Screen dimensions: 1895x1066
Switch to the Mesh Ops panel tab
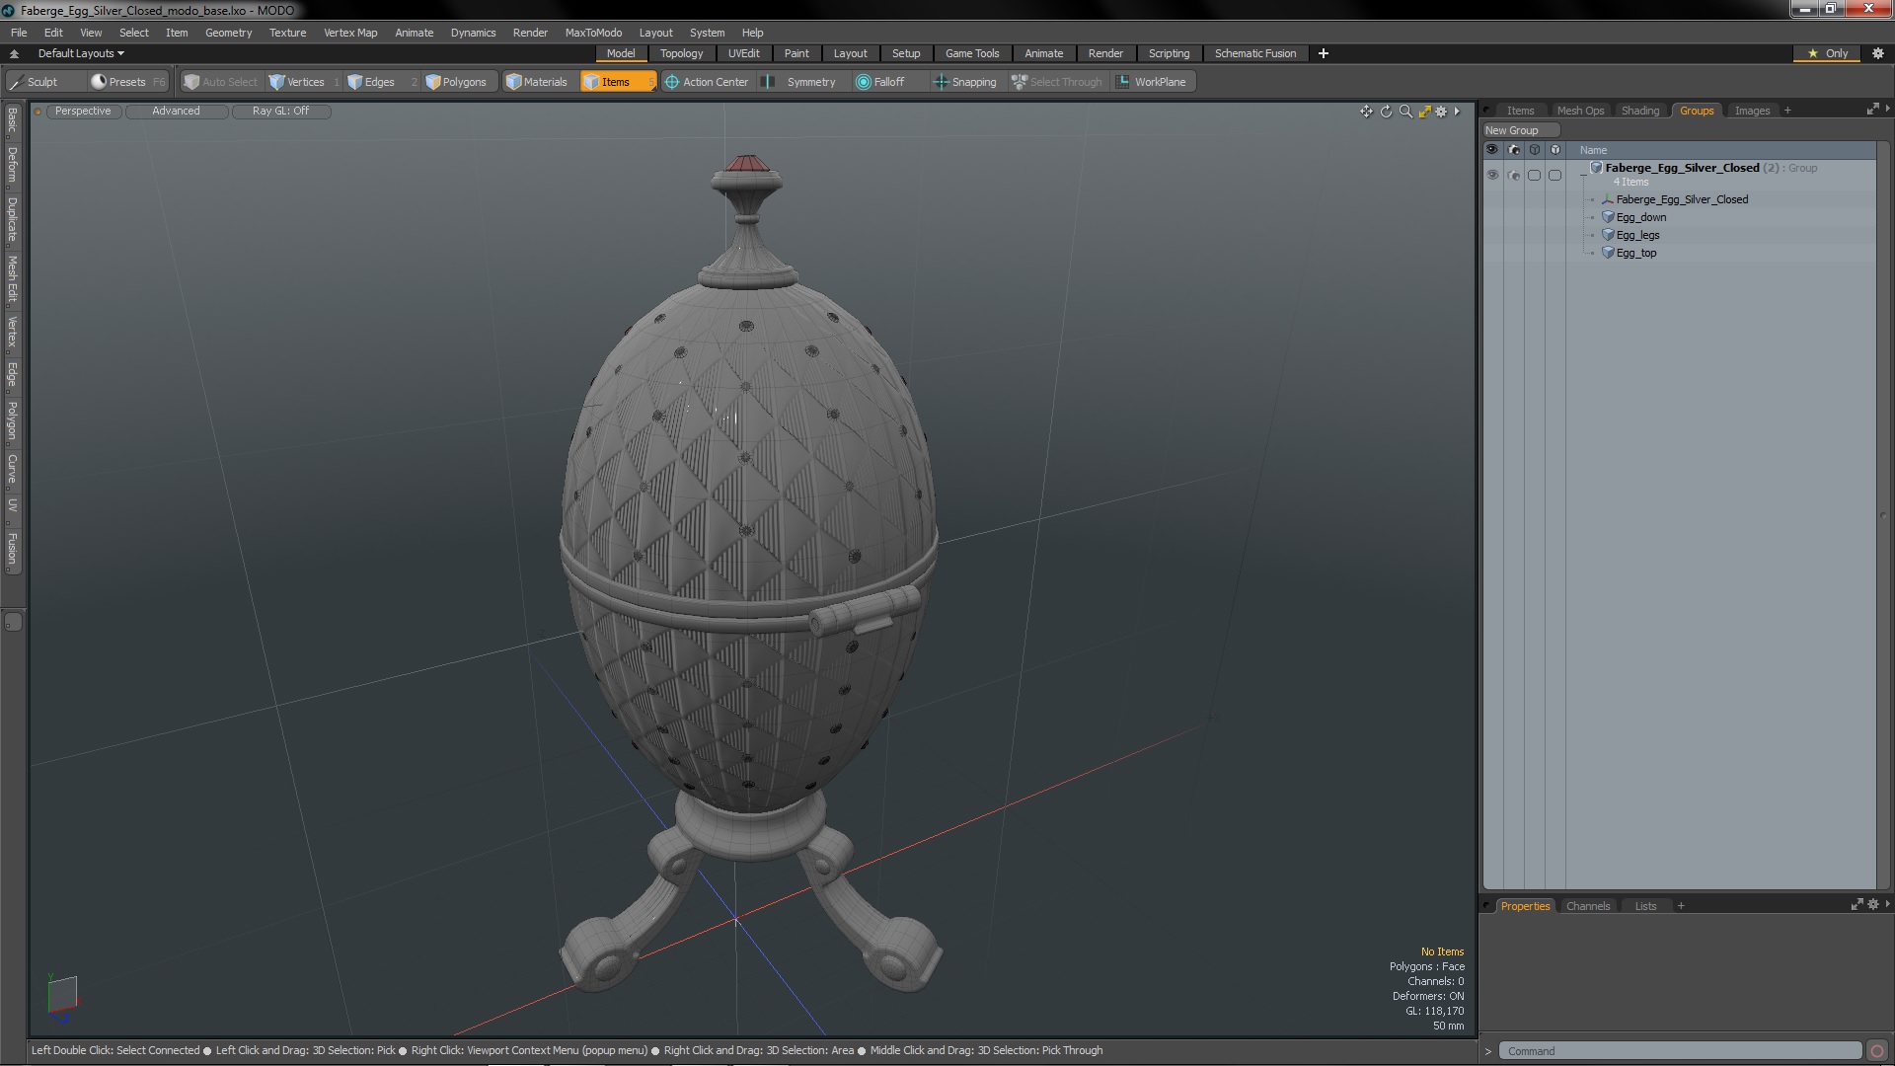click(x=1580, y=111)
